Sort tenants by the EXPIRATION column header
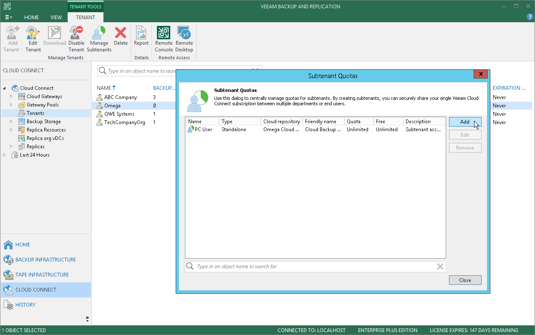Image resolution: width=535 pixels, height=335 pixels. (509, 88)
